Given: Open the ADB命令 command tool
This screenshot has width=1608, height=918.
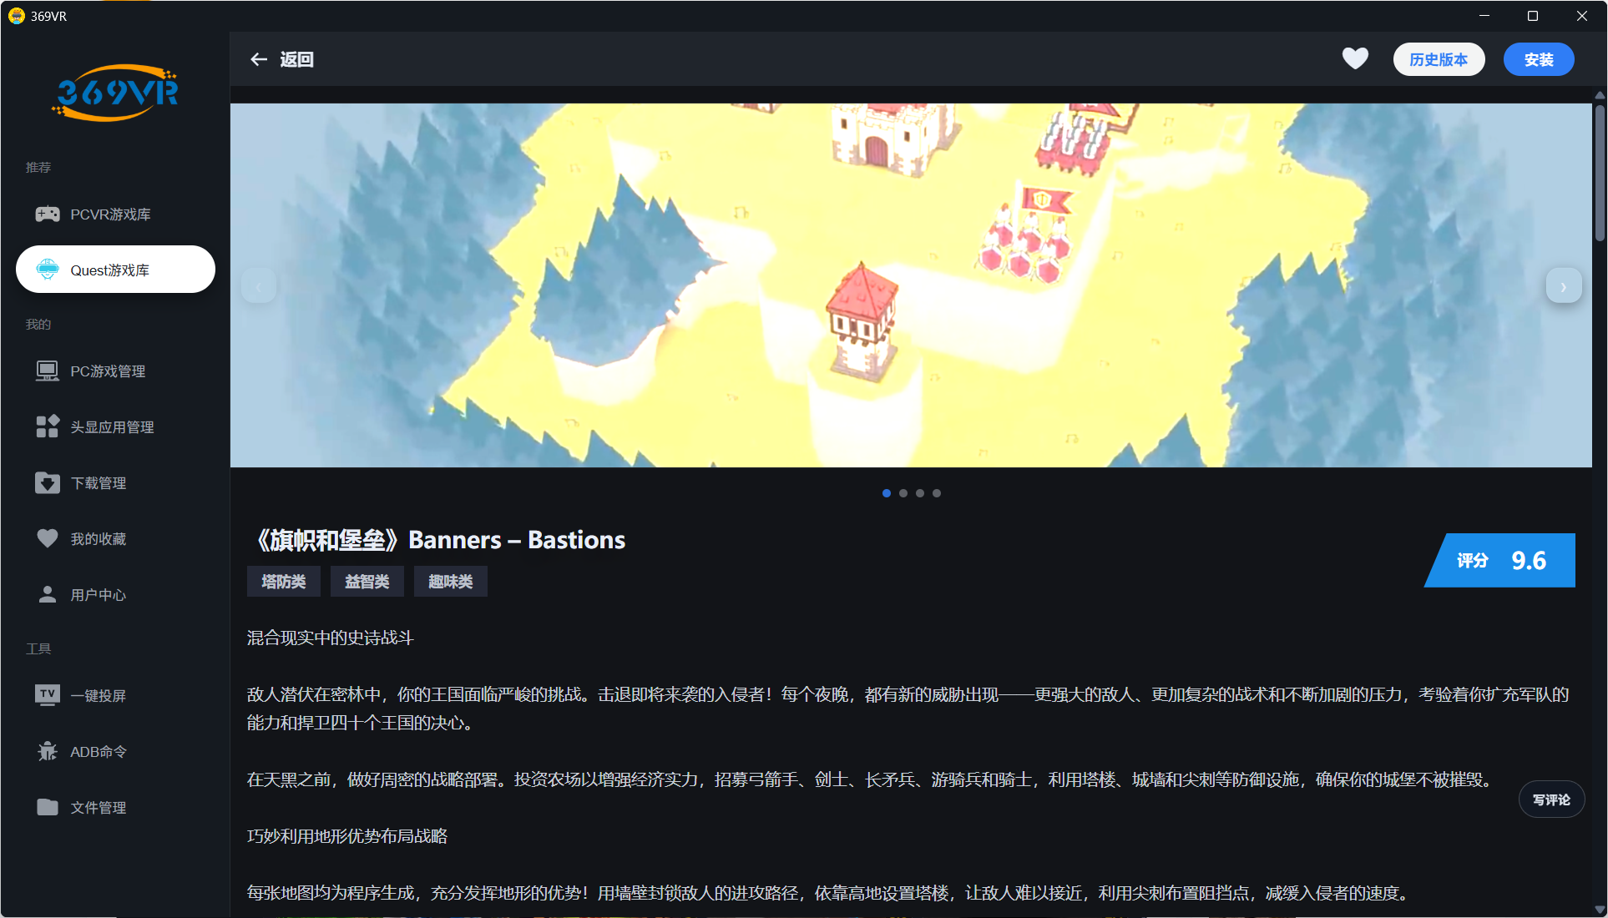Looking at the screenshot, I should 98,750.
